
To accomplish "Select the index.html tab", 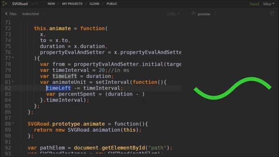I will coord(31,14).
